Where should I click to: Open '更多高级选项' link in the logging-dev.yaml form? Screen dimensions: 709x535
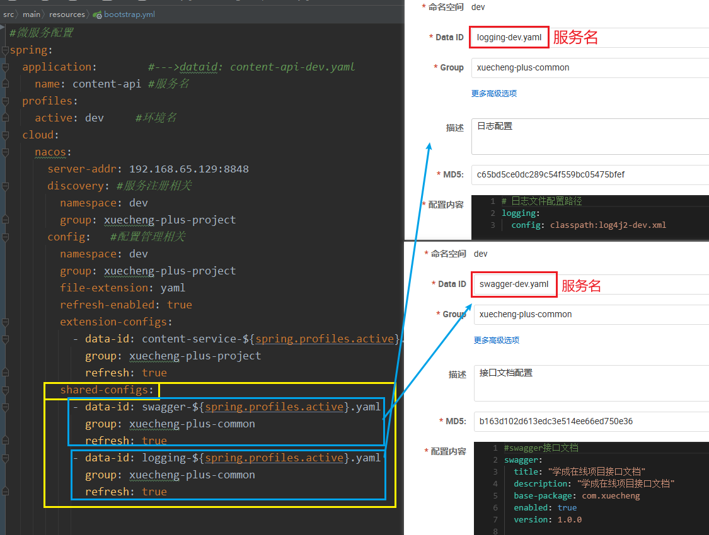point(493,93)
